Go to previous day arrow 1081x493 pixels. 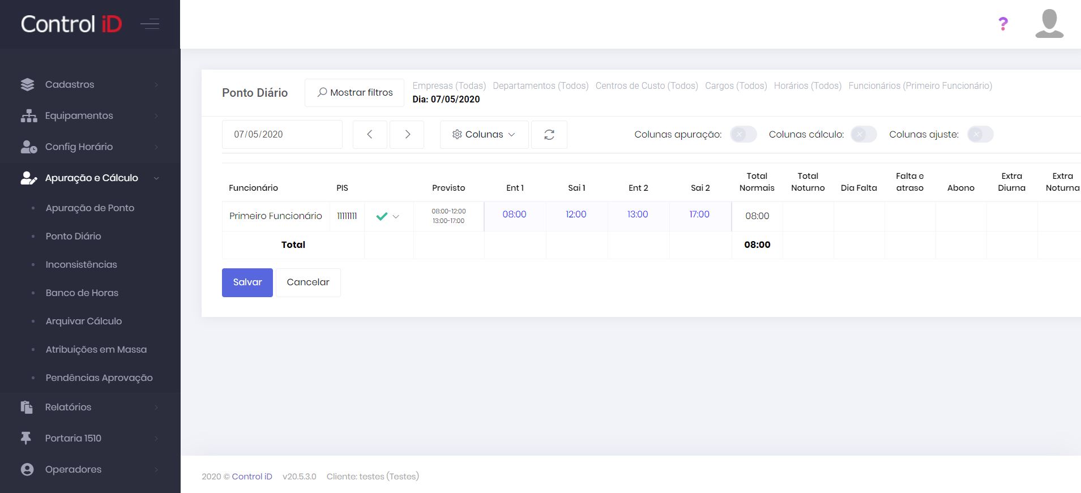point(370,135)
